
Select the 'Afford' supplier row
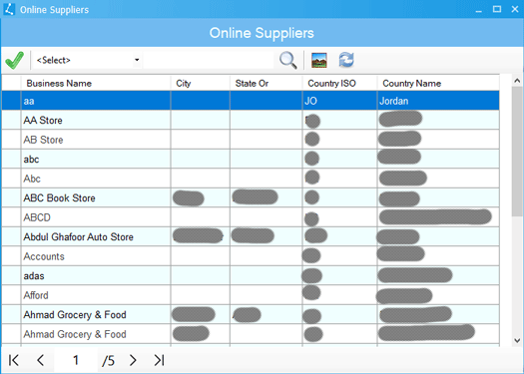coord(251,295)
